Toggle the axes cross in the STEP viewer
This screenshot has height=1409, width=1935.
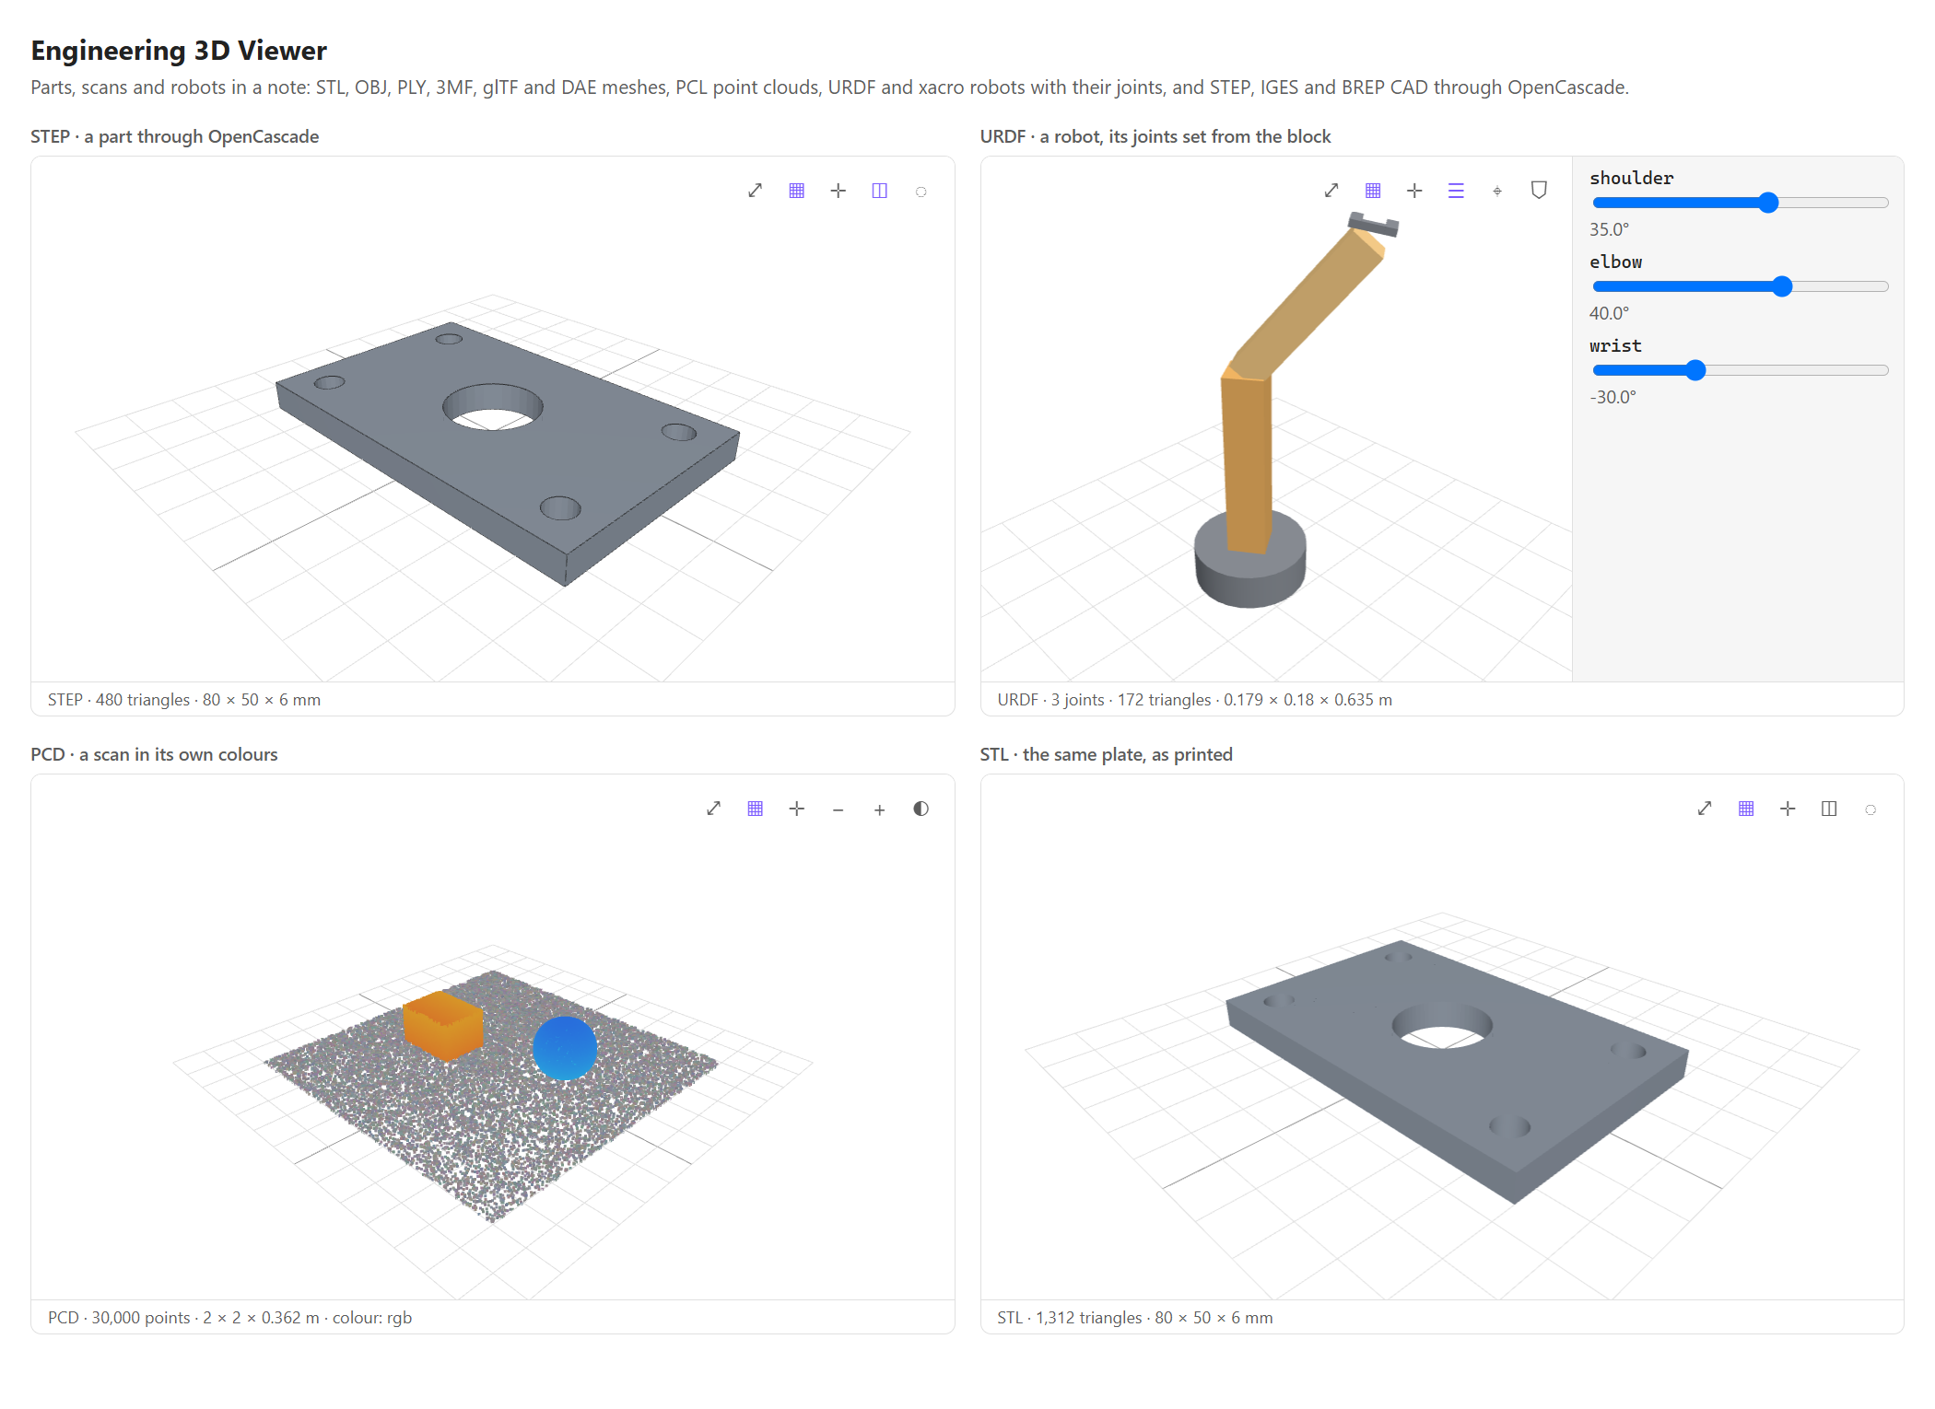click(x=838, y=191)
